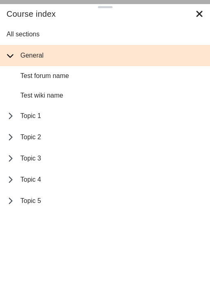The width and height of the screenshot is (210, 294).
Task: Click the Course index heading text
Action: point(31,14)
